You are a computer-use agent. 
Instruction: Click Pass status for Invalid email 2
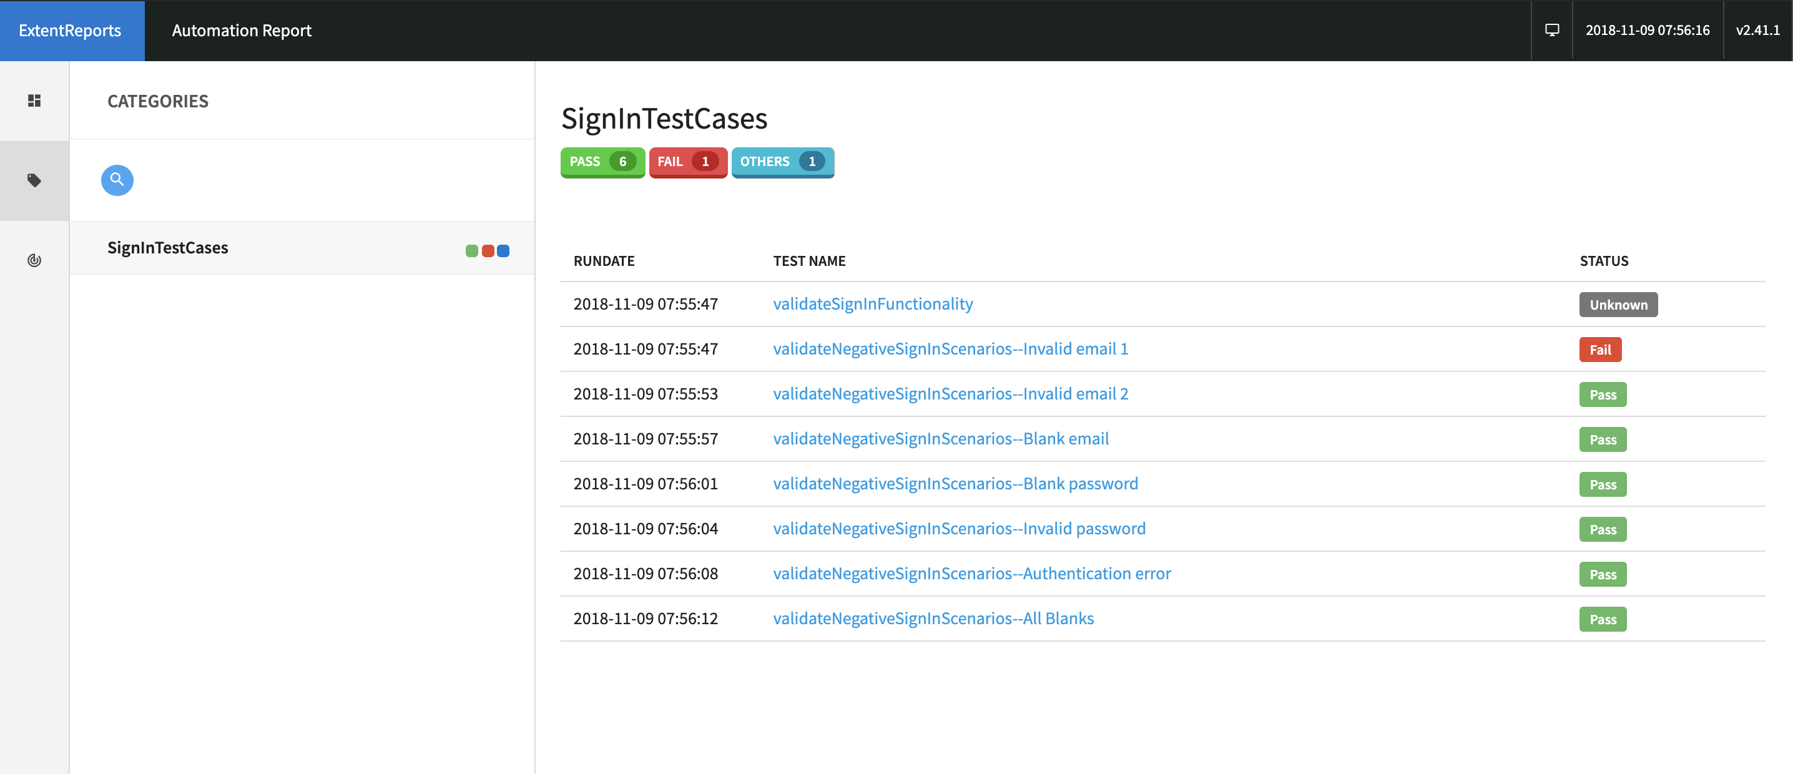click(x=1603, y=394)
